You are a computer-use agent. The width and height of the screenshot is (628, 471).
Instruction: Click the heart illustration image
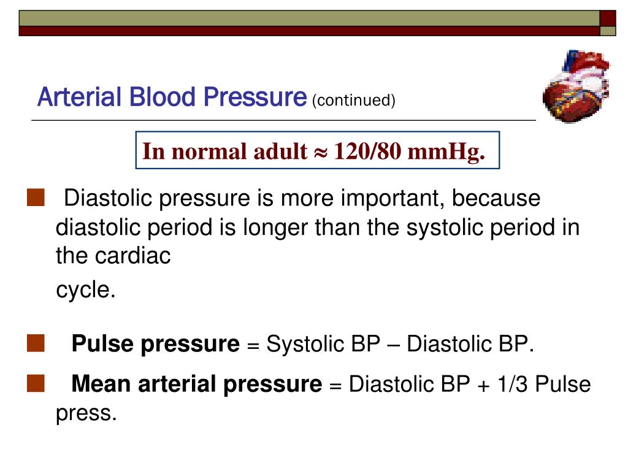coord(576,86)
